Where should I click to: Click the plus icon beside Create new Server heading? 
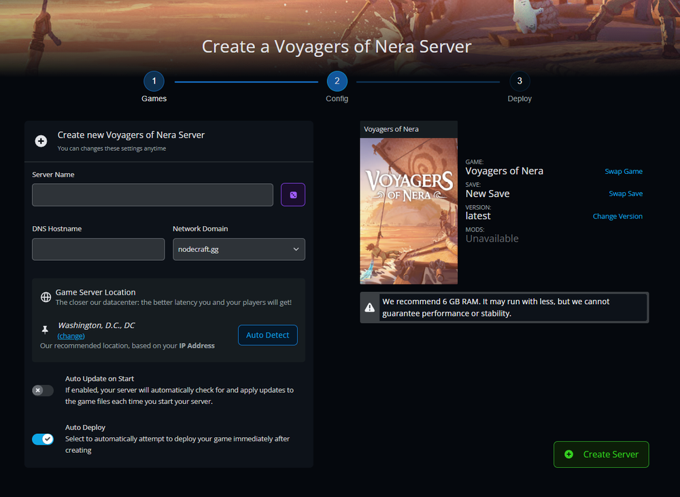[x=41, y=141]
